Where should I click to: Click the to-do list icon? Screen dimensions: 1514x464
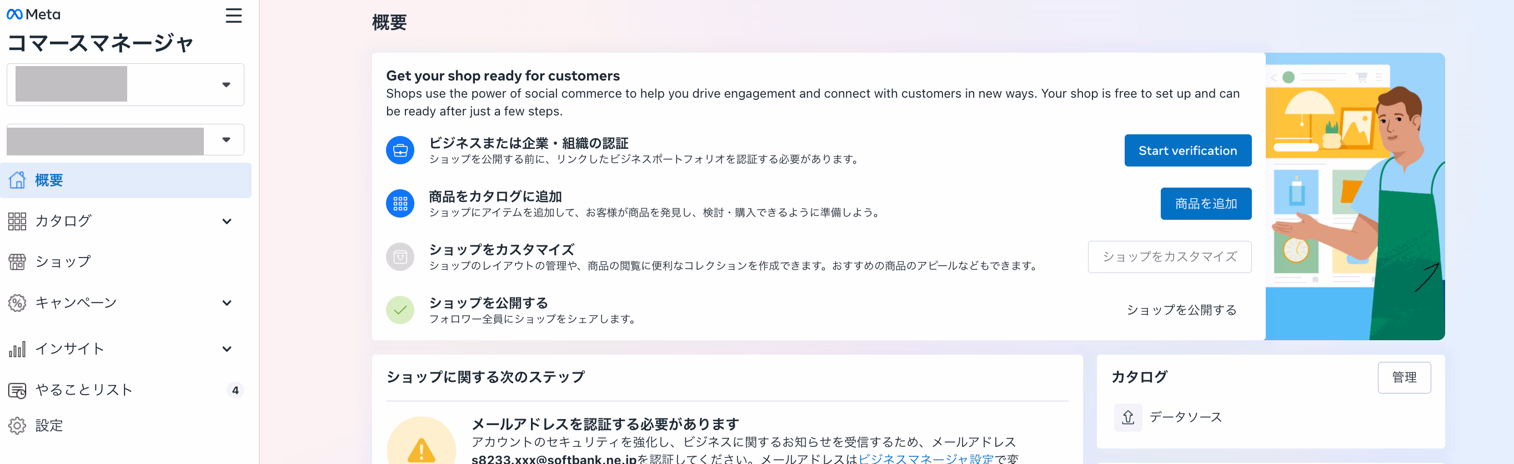17,390
